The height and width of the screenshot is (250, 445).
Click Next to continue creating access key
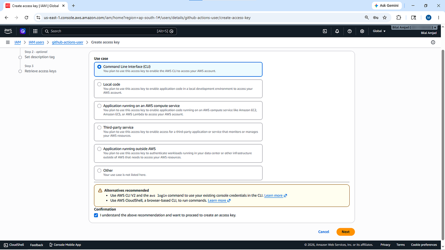pos(346,232)
